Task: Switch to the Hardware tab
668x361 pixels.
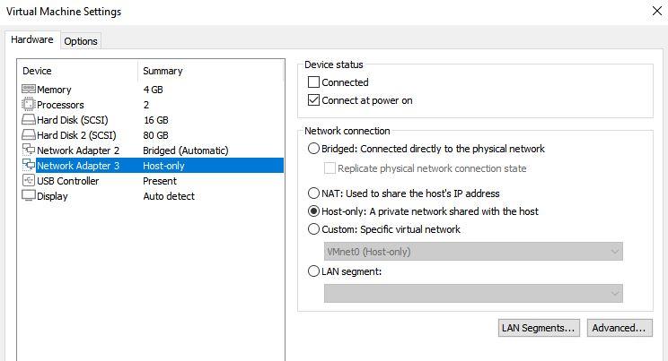Action: coord(32,39)
